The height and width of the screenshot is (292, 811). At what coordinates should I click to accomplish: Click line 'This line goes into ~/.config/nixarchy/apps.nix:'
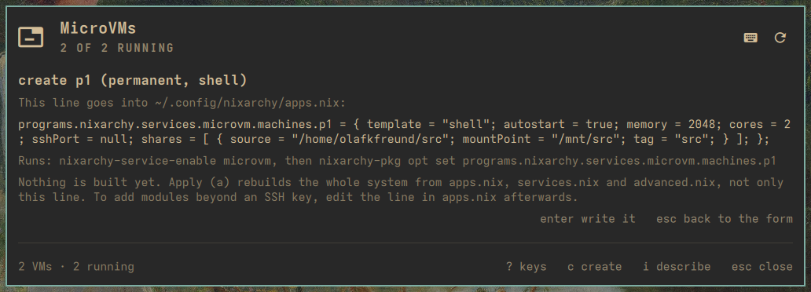click(182, 103)
